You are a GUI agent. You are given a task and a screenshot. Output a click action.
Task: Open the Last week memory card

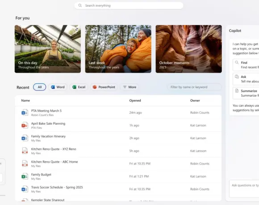tap(118, 49)
